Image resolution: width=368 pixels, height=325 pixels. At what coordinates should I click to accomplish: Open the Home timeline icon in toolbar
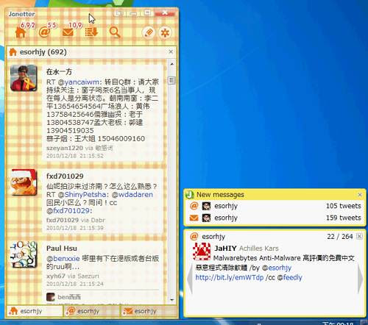tap(21, 32)
